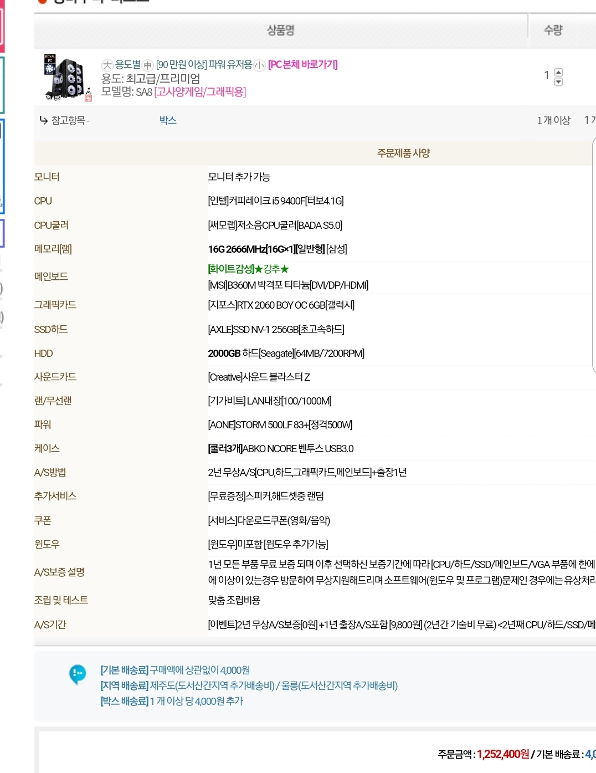Image resolution: width=596 pixels, height=773 pixels.
Task: Click the 화이트감성 강추 mainboard label
Action: click(249, 269)
